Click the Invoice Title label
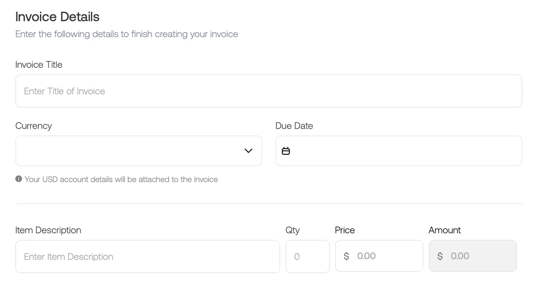Image resolution: width=537 pixels, height=291 pixels. 39,65
